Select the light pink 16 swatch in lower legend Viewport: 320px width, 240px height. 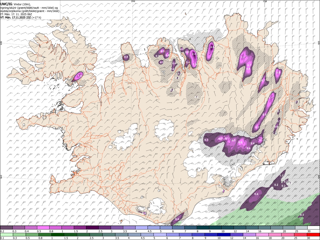pyautogui.click(x=262, y=234)
